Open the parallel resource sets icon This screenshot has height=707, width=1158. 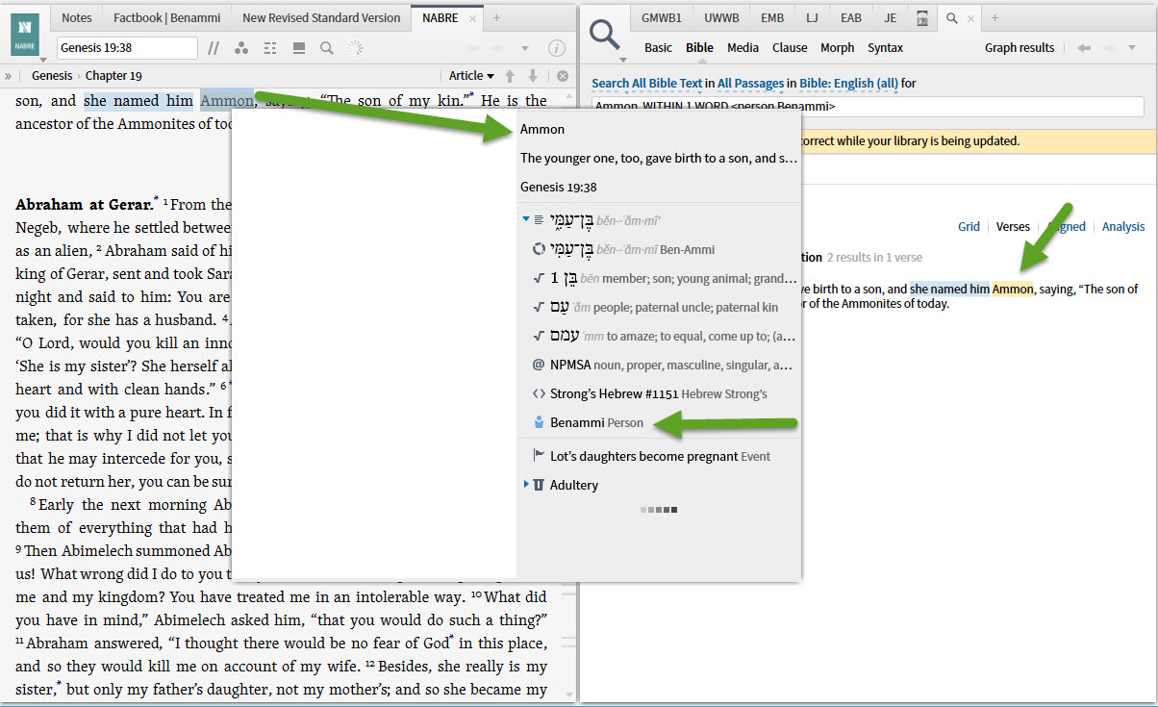click(214, 48)
